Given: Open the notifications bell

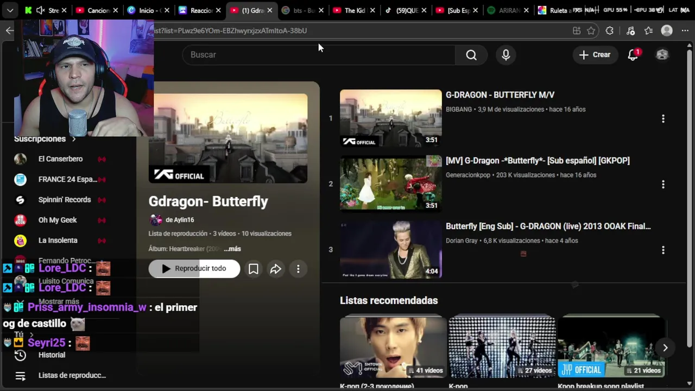Looking at the screenshot, I should tap(633, 55).
